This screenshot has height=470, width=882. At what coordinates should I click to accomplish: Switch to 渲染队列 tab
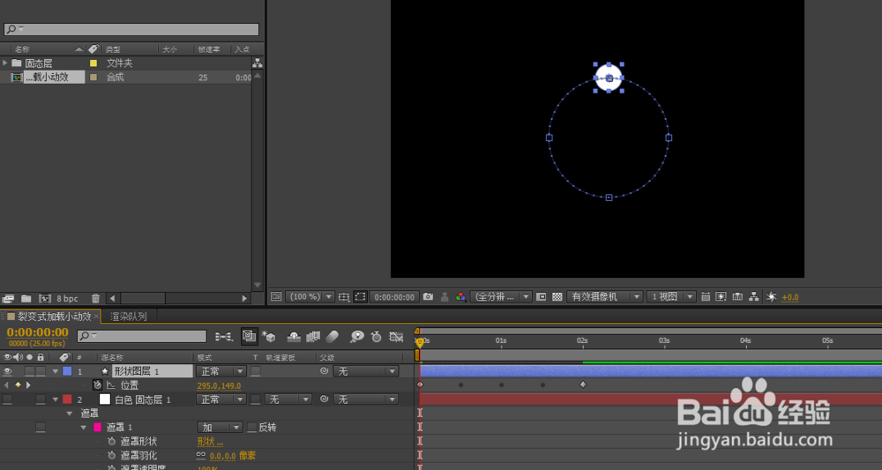pyautogui.click(x=128, y=316)
